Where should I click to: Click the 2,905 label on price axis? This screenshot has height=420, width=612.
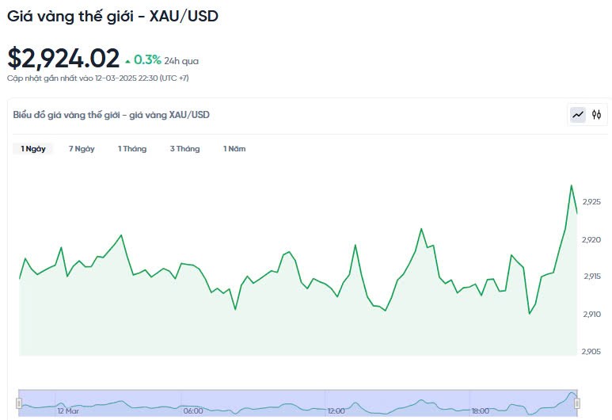click(592, 352)
